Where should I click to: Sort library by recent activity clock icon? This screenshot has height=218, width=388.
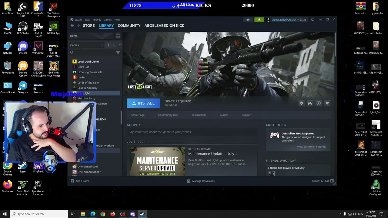click(115, 45)
